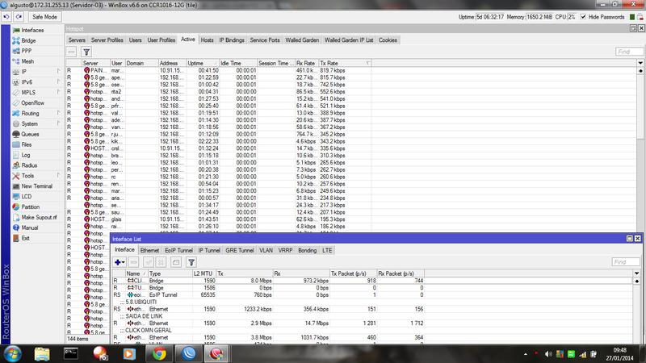Screen dimensions: 646x363
Task: Click Exit in the sidebar
Action: 25,238
